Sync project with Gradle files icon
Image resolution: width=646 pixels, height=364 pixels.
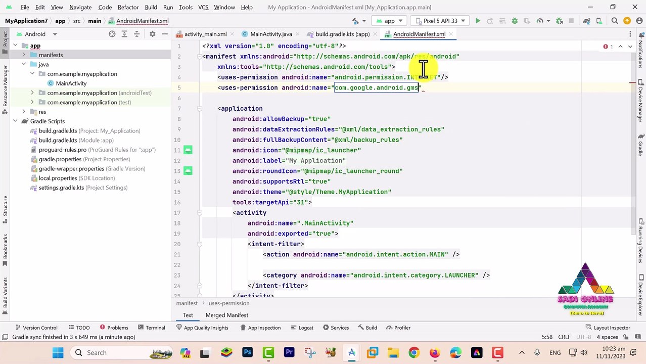(x=587, y=21)
